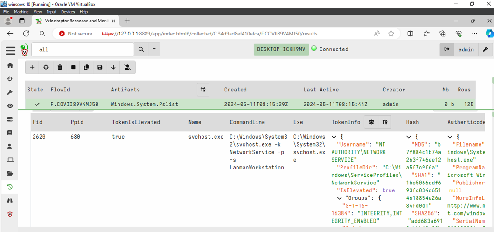
Task: Click the column stack button beside TokenInfo
Action: click(371, 122)
